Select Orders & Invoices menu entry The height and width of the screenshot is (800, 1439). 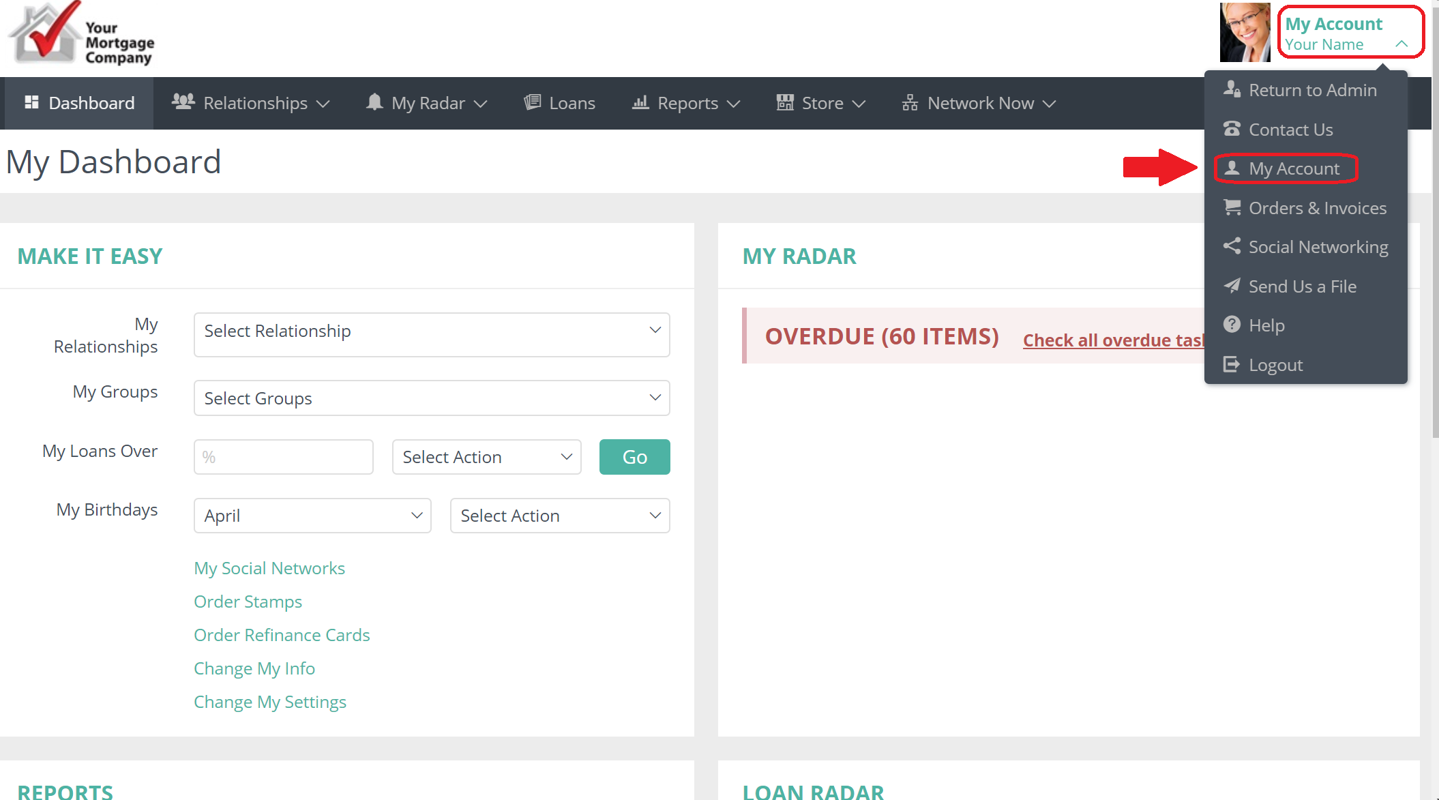tap(1317, 208)
